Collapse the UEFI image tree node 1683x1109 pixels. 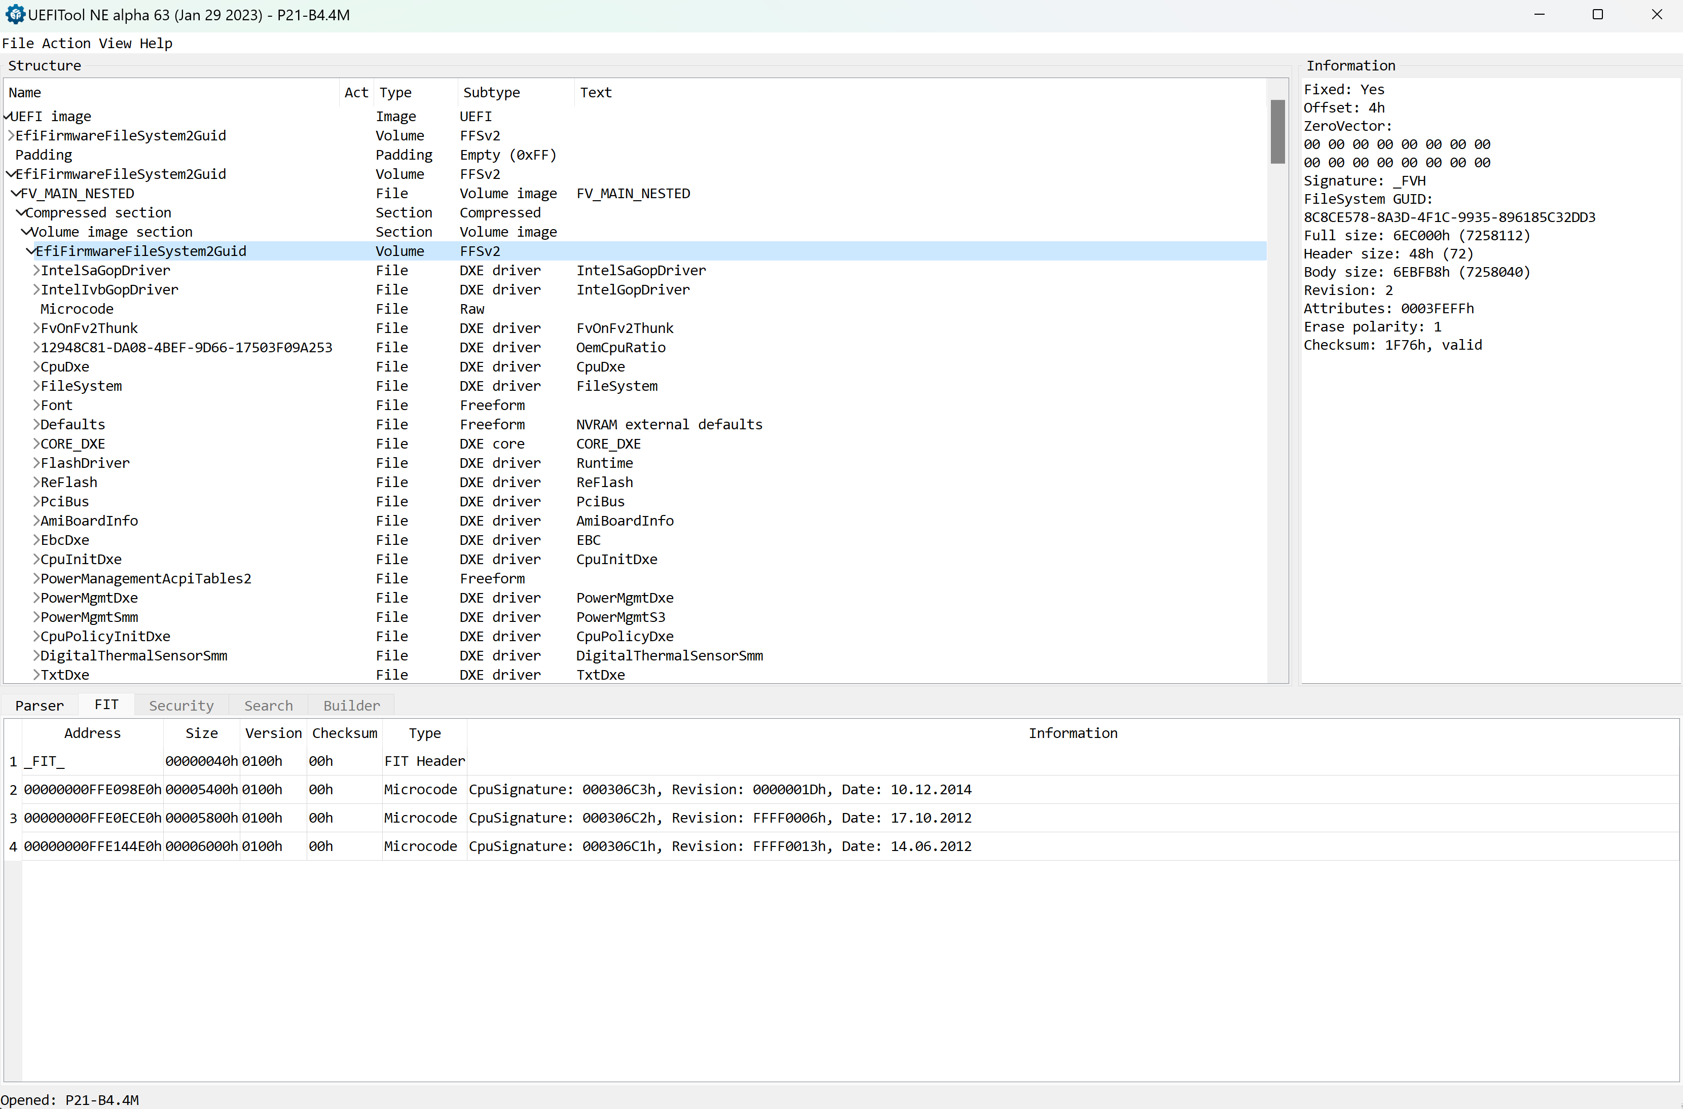[7, 116]
